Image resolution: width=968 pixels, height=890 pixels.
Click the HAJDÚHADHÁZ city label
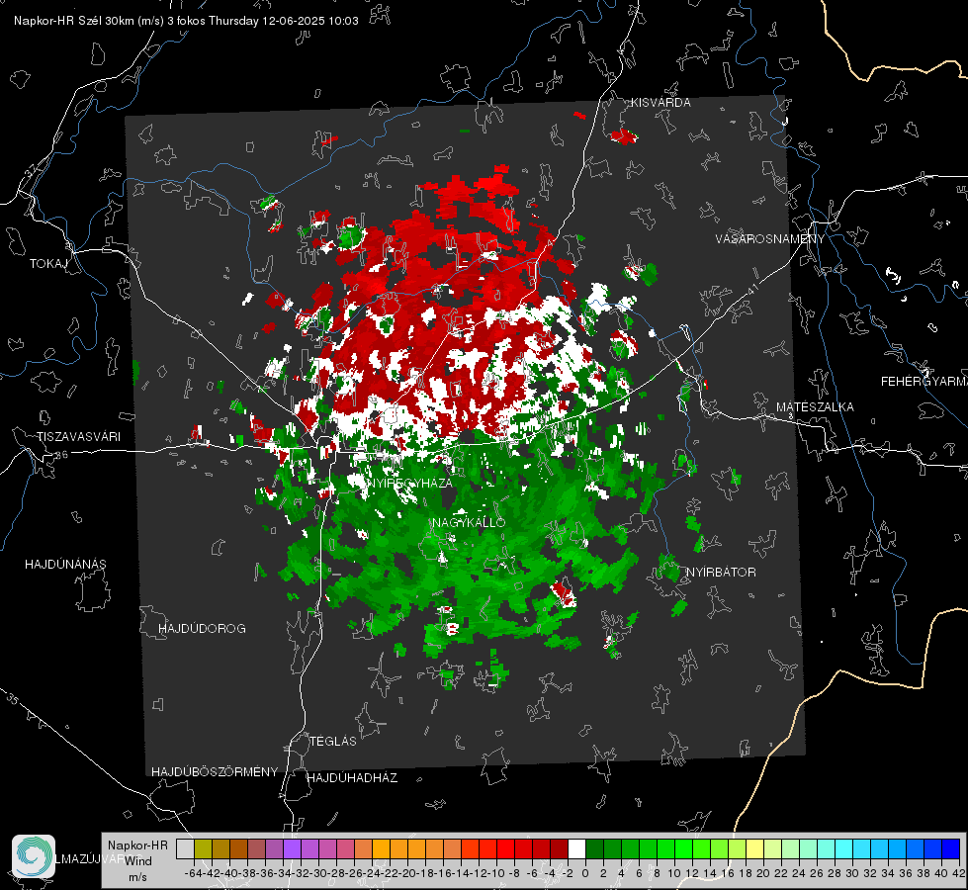click(352, 777)
